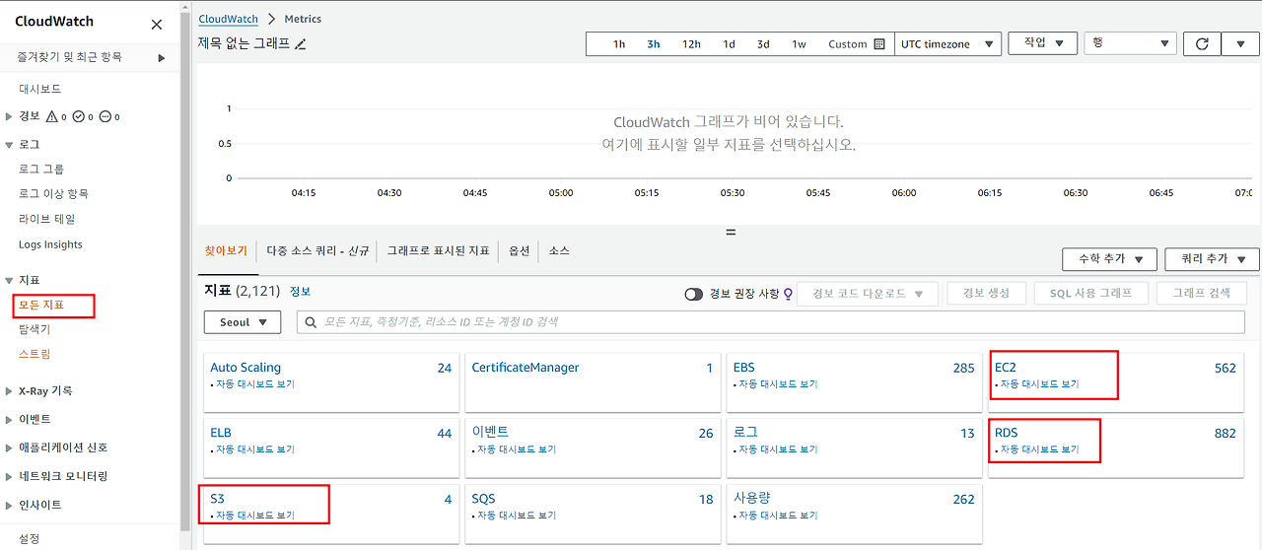Open the RDS metrics namespace
Image resolution: width=1262 pixels, height=550 pixels.
tap(1007, 433)
